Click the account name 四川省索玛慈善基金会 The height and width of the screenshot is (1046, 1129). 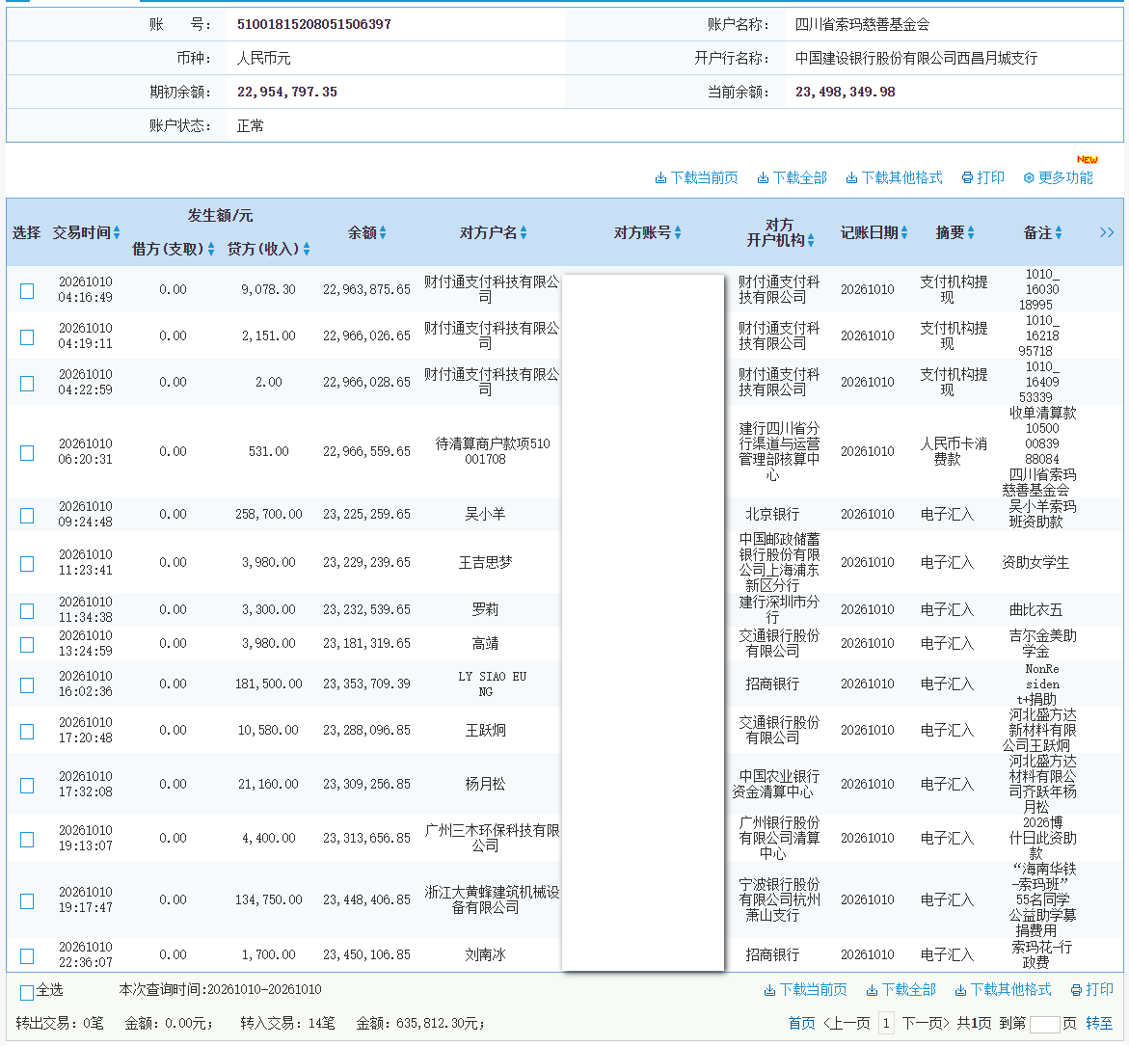click(x=862, y=24)
